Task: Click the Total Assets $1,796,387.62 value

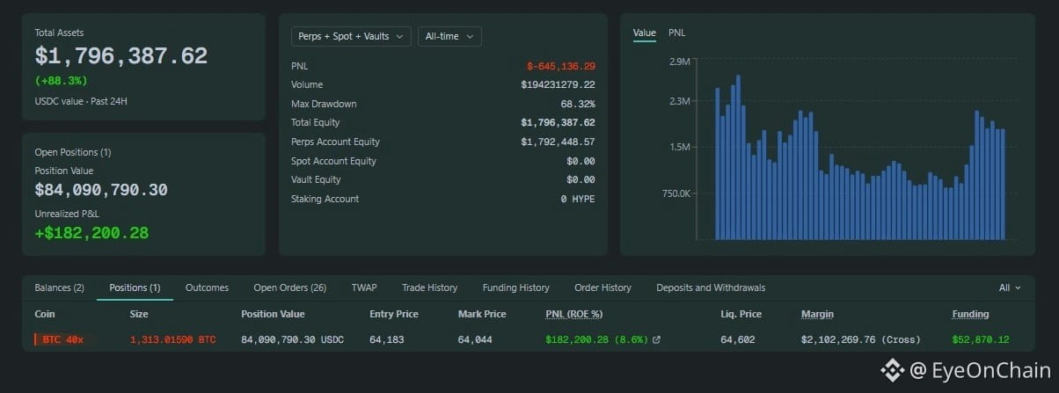Action: (121, 56)
